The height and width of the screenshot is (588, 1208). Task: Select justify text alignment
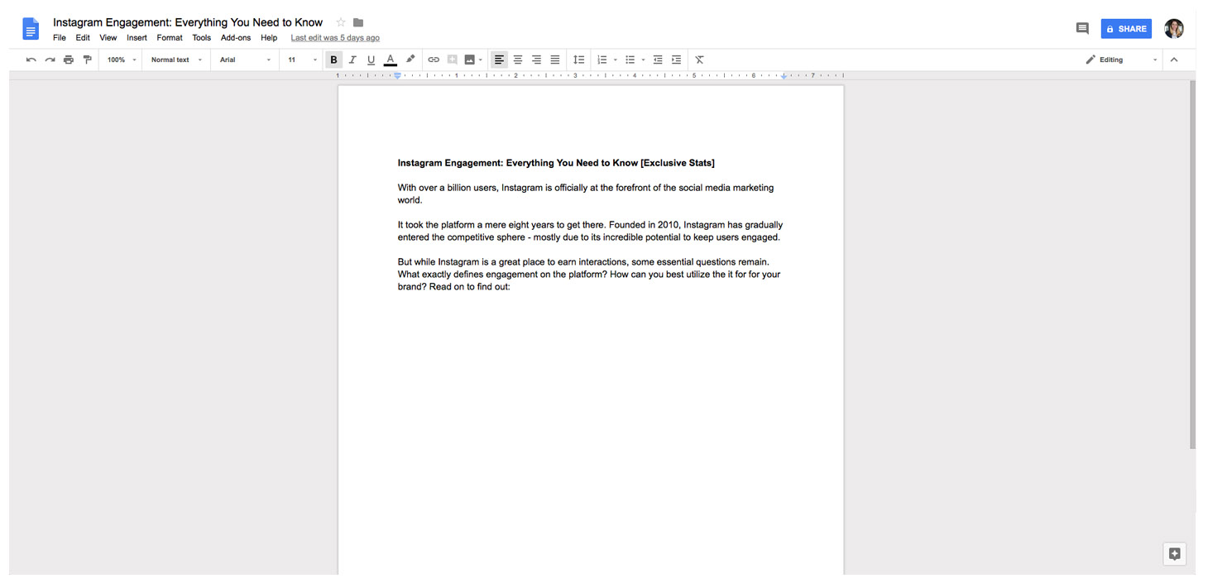point(555,60)
